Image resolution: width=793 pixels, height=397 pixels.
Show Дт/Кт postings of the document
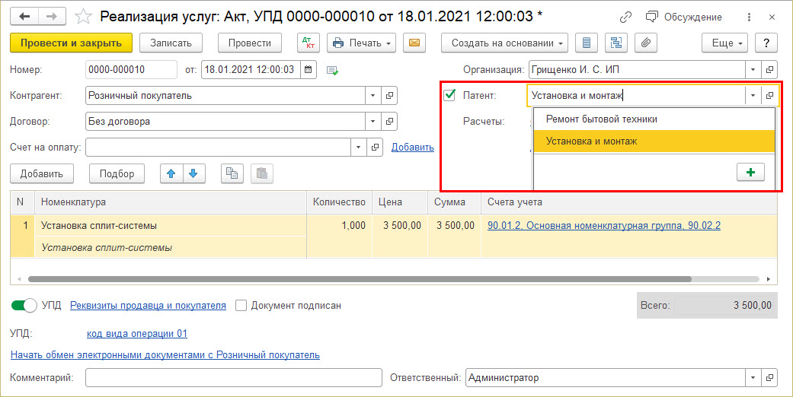pos(309,43)
